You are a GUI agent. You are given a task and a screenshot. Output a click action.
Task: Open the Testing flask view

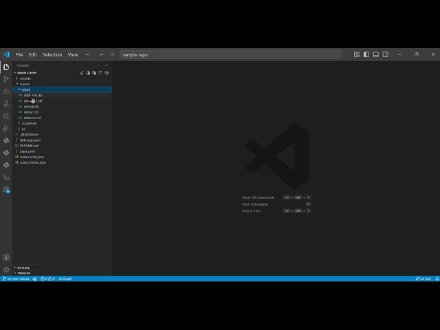pos(6,104)
